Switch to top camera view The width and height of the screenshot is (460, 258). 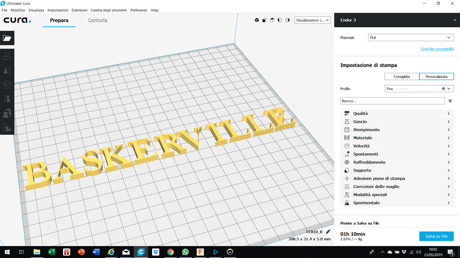272,20
